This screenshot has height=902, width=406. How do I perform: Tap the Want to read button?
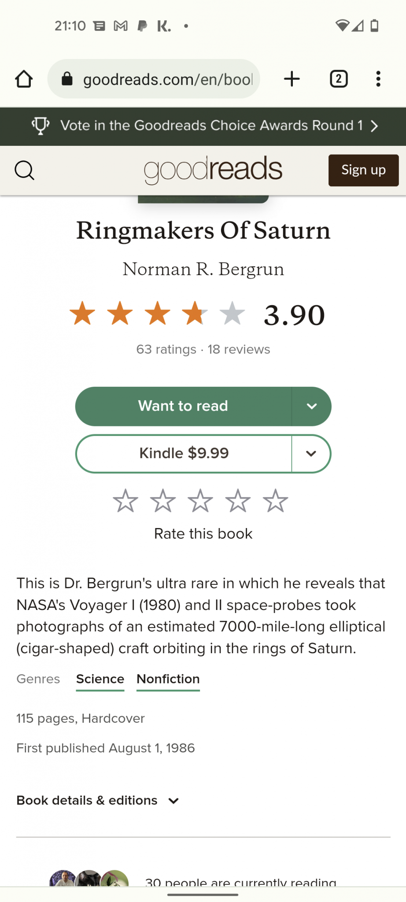(183, 406)
